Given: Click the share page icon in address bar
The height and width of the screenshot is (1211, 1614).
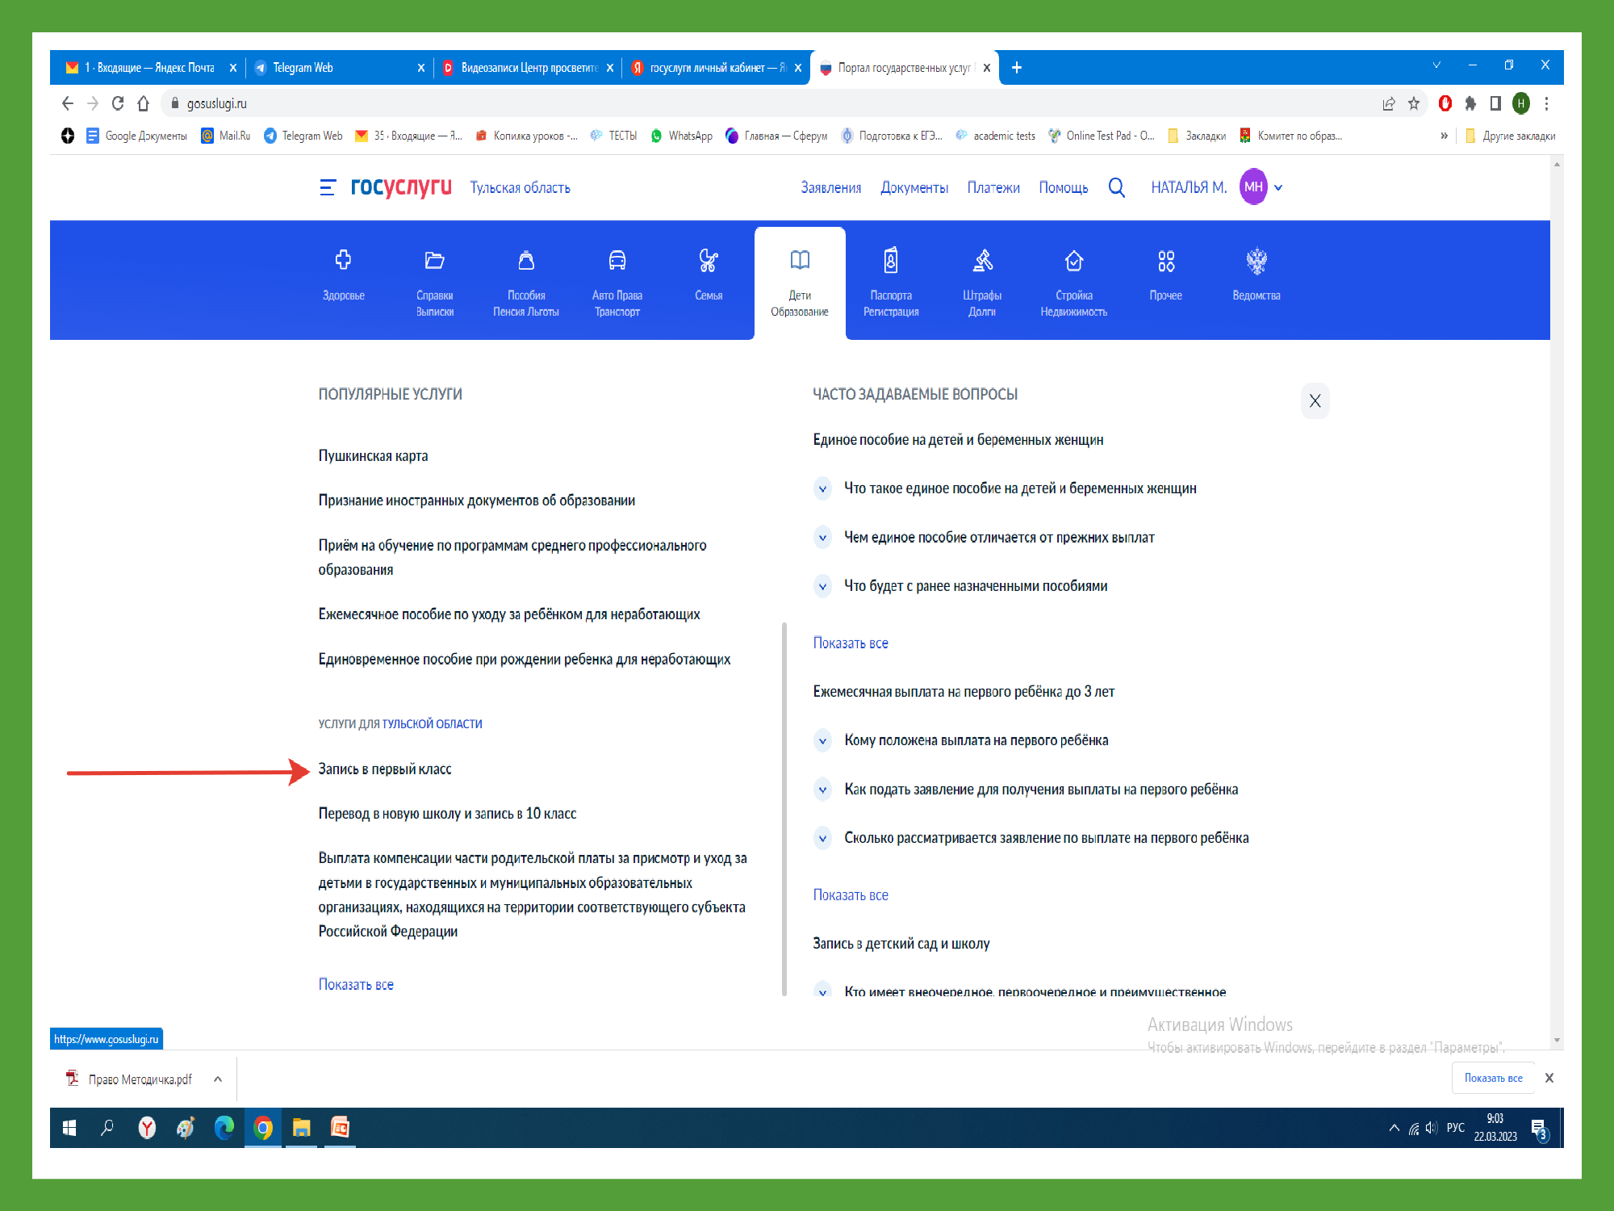Looking at the screenshot, I should click(x=1389, y=103).
